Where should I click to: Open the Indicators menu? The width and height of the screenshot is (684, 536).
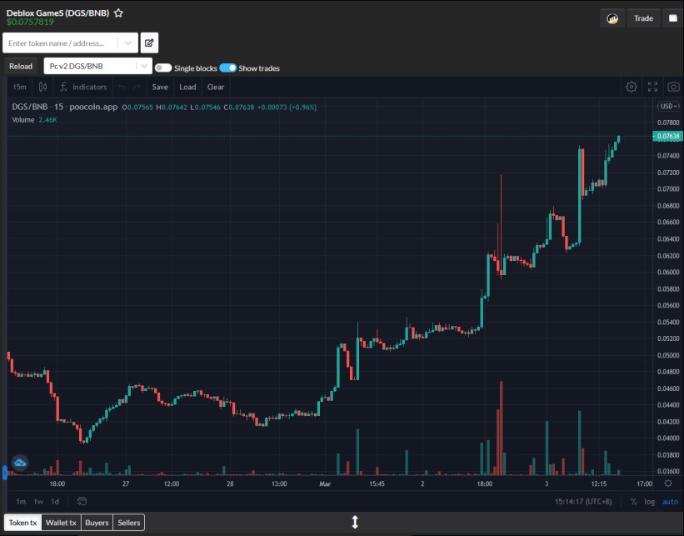click(83, 87)
